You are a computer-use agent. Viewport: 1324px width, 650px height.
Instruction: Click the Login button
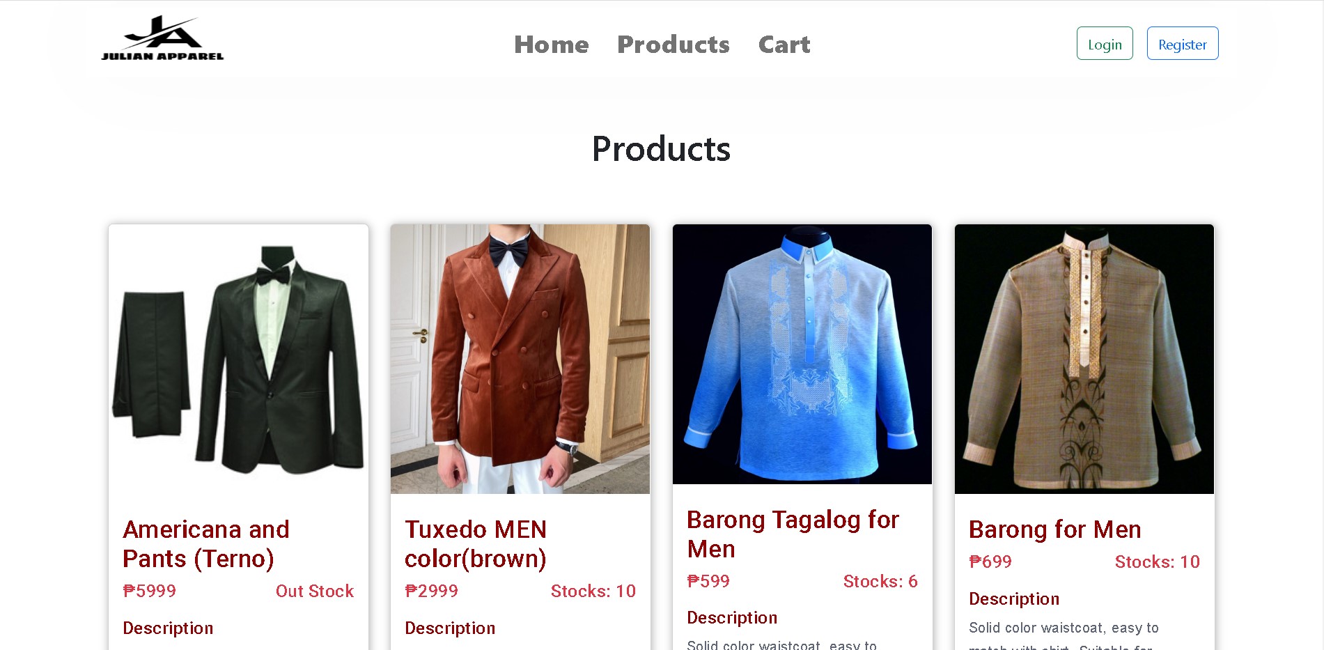(x=1105, y=43)
